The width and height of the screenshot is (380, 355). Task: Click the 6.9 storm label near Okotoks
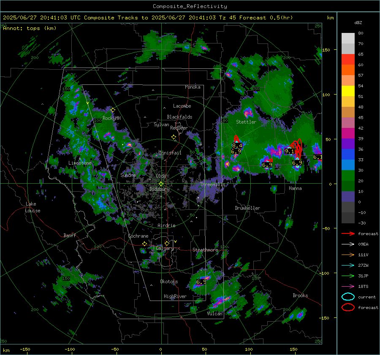click(x=201, y=282)
